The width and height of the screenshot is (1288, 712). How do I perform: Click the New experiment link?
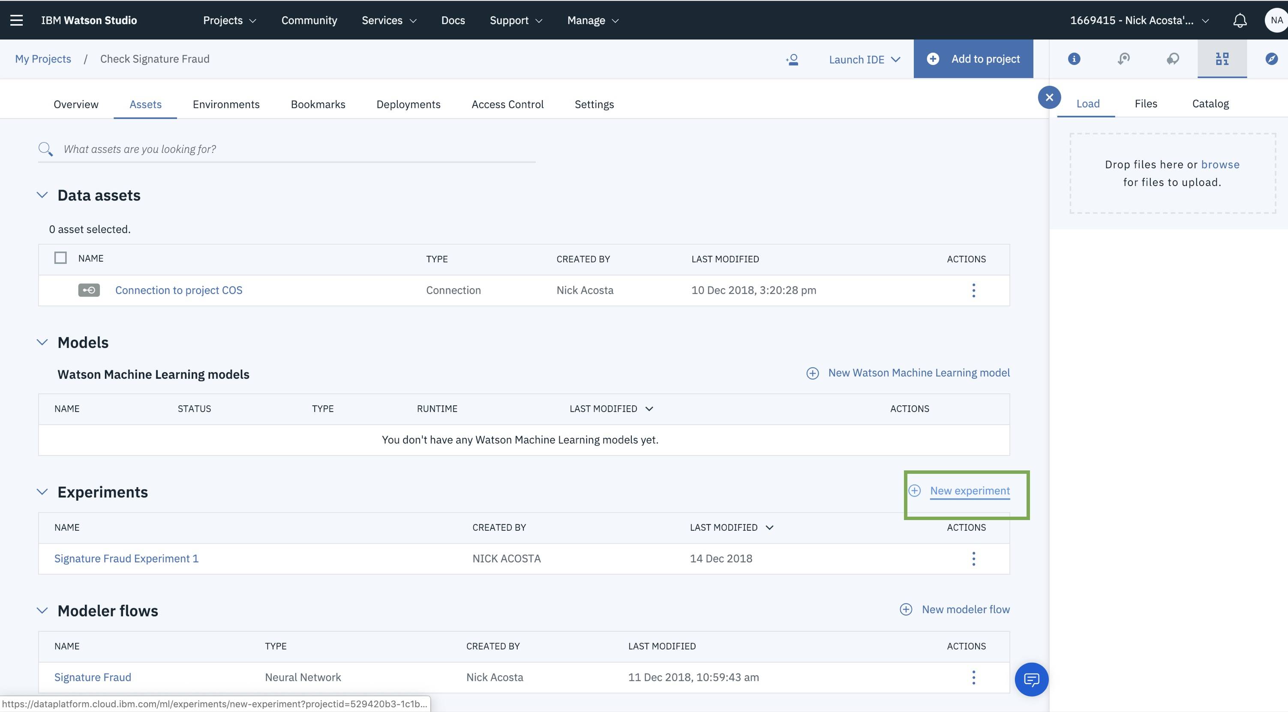tap(970, 491)
